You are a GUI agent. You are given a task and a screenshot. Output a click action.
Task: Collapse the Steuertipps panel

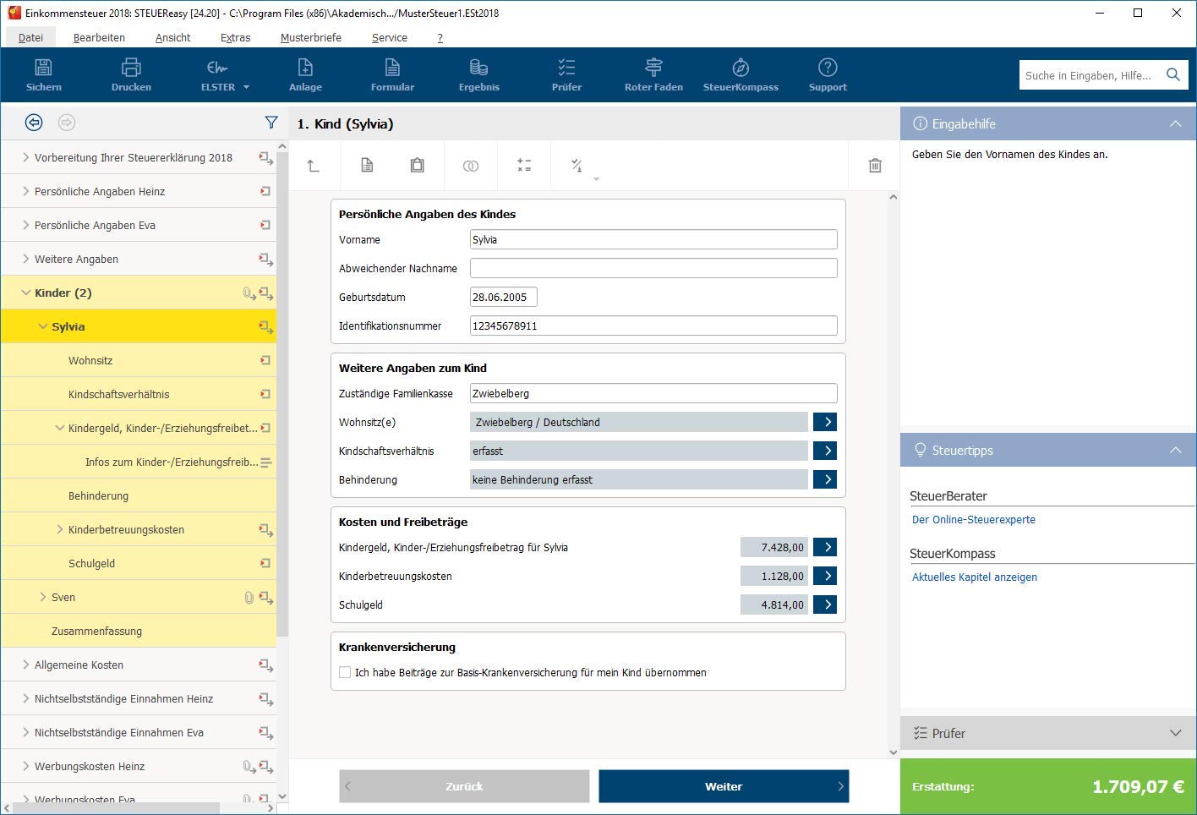(1175, 450)
